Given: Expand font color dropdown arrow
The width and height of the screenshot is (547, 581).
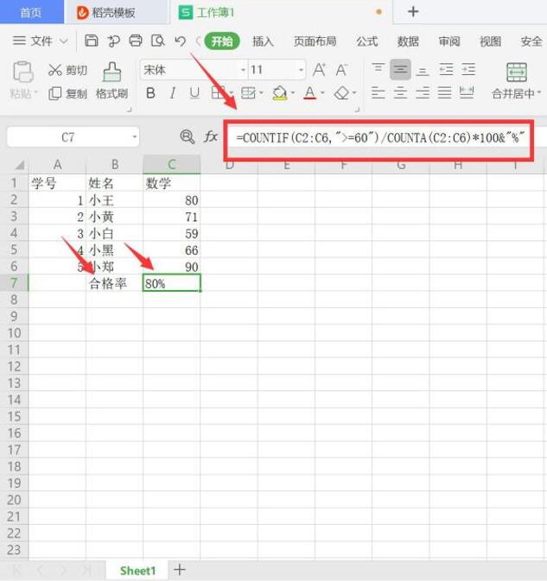Looking at the screenshot, I should (x=322, y=93).
